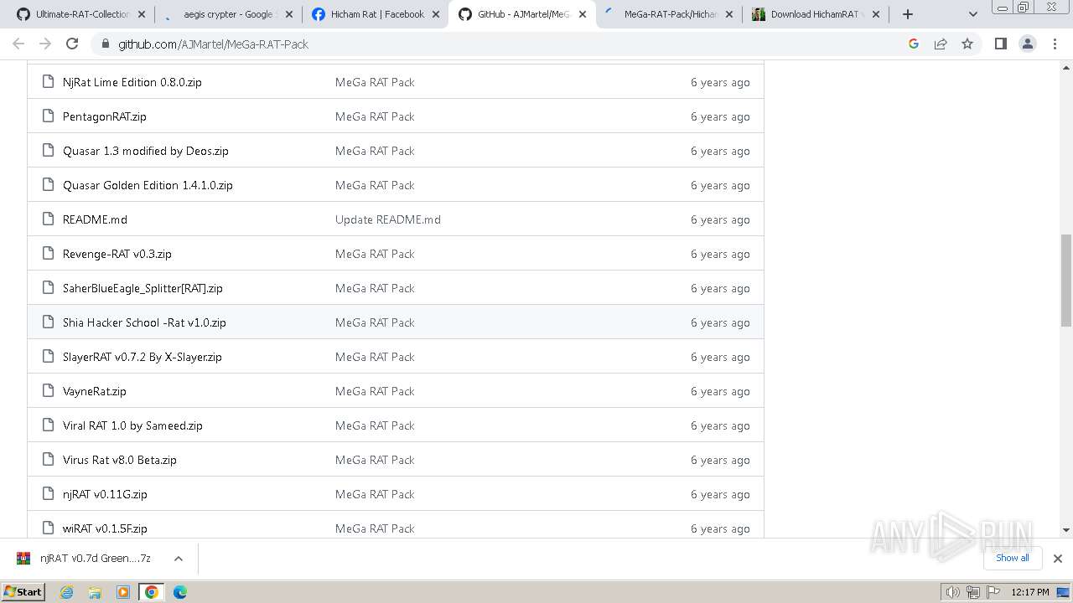Click Show all downloads button
This screenshot has height=603, width=1073.
pyautogui.click(x=1012, y=558)
